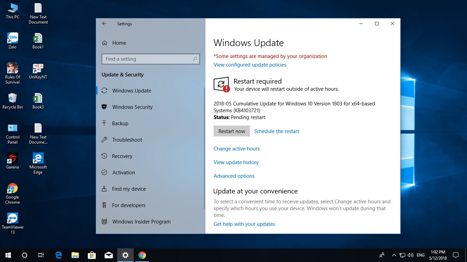Click Get help with your updates

(244, 224)
